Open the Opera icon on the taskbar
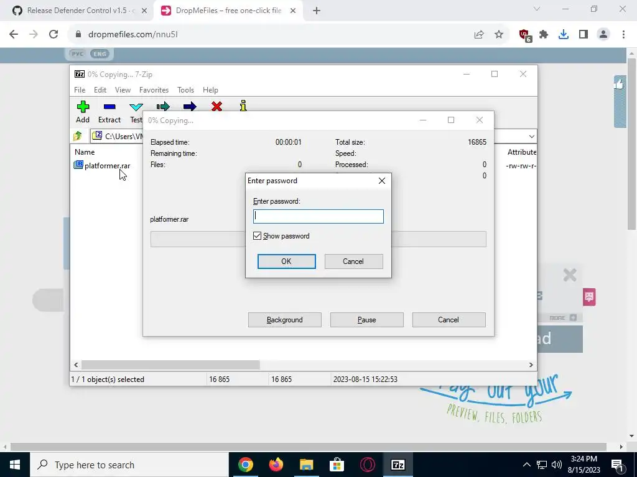The width and height of the screenshot is (637, 477). (367, 465)
